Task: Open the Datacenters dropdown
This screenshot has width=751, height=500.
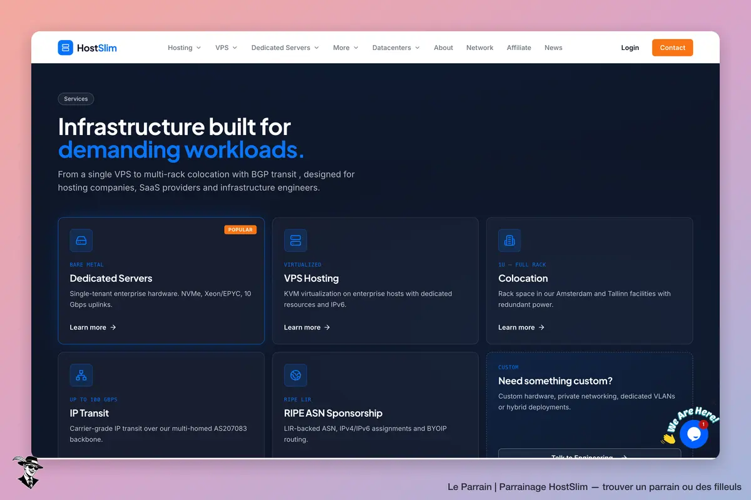Action: (x=396, y=47)
